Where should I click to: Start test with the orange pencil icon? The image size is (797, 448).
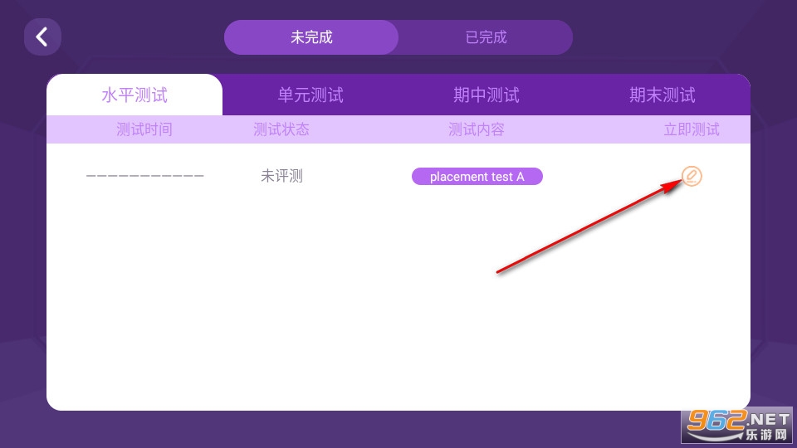(x=692, y=176)
